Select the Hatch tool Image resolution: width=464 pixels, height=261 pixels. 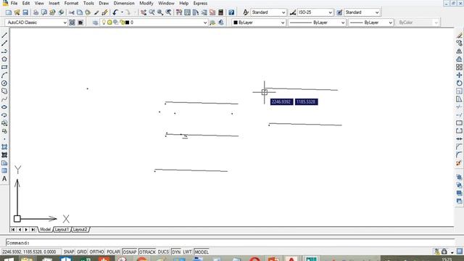[4, 147]
